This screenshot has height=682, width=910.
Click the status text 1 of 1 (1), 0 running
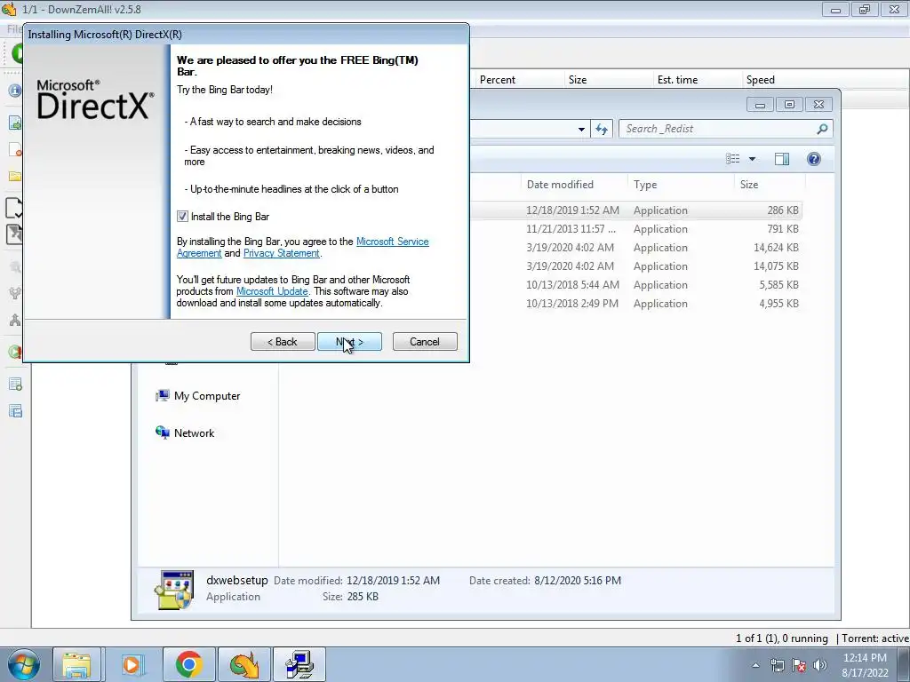coord(782,638)
